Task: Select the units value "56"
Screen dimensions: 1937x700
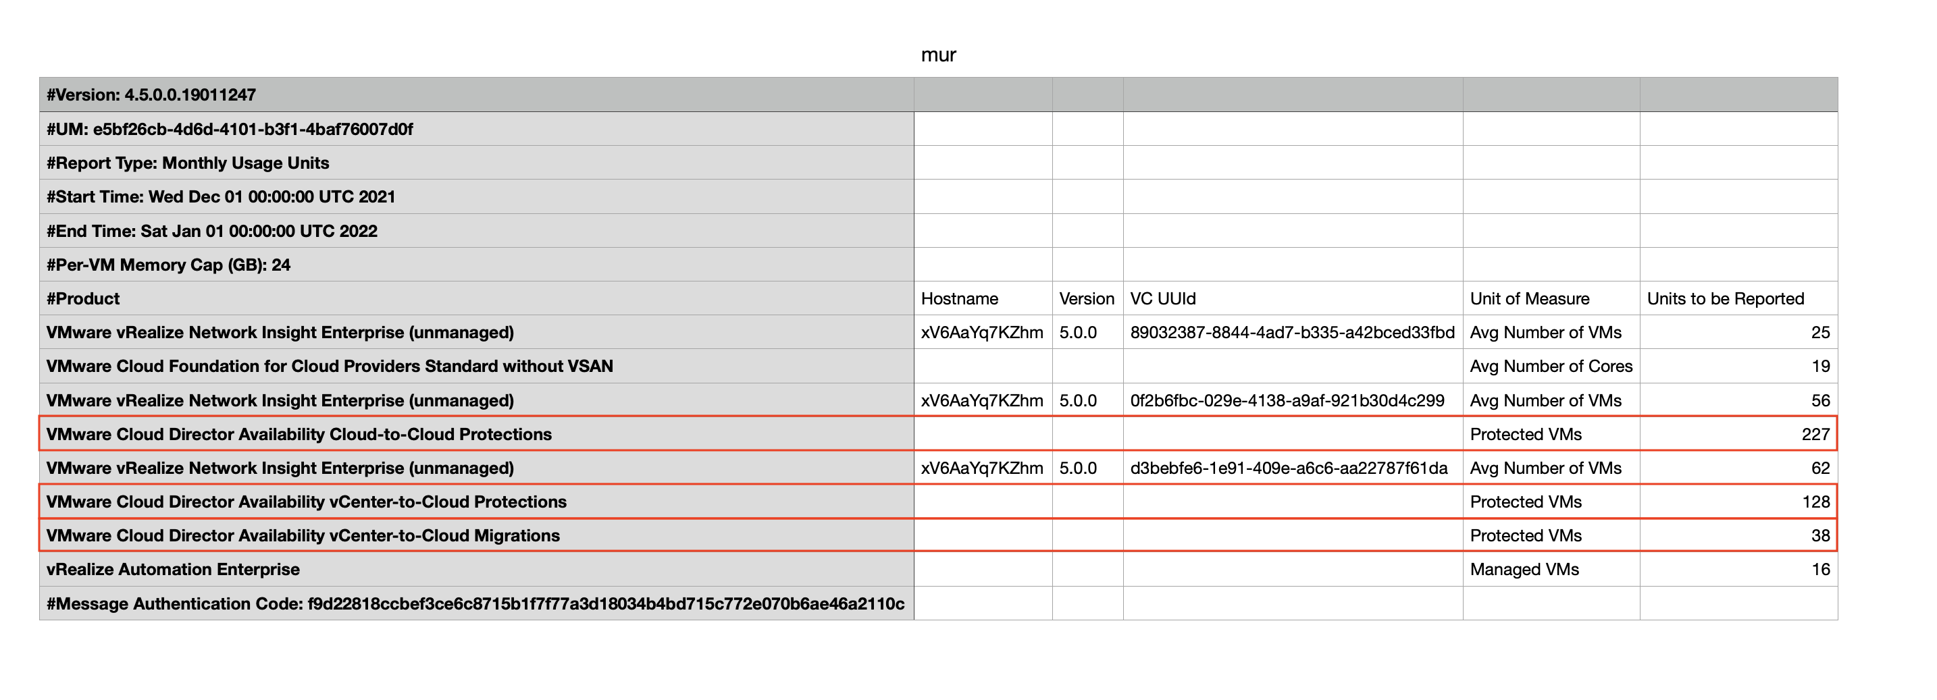Action: point(1738,400)
